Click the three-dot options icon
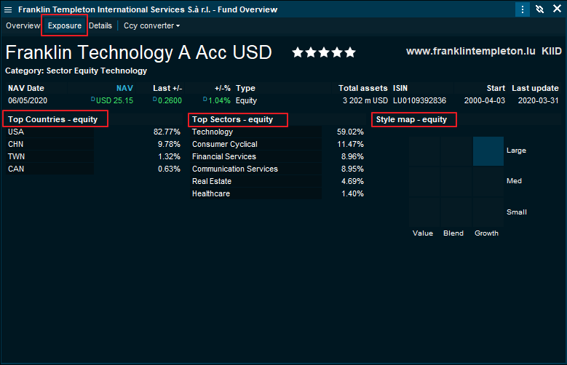The width and height of the screenshot is (567, 365). [x=523, y=9]
